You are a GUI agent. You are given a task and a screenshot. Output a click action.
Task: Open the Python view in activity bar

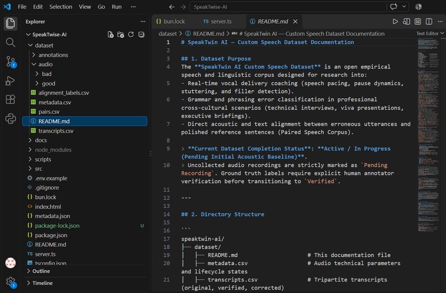11,118
